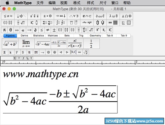Open the summation templates palette
The width and height of the screenshot is (165, 125).
48,22
